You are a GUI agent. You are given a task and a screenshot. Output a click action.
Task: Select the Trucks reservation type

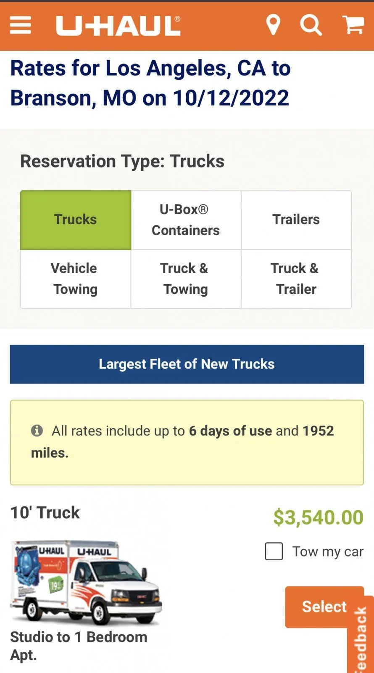[x=76, y=220]
